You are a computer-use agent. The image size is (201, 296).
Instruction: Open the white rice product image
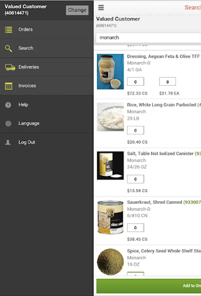(110, 117)
